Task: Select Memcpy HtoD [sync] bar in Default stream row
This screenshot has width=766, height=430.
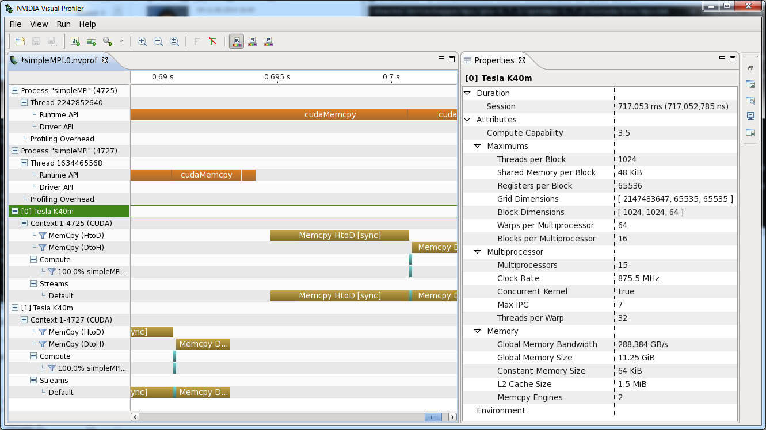Action: [340, 295]
